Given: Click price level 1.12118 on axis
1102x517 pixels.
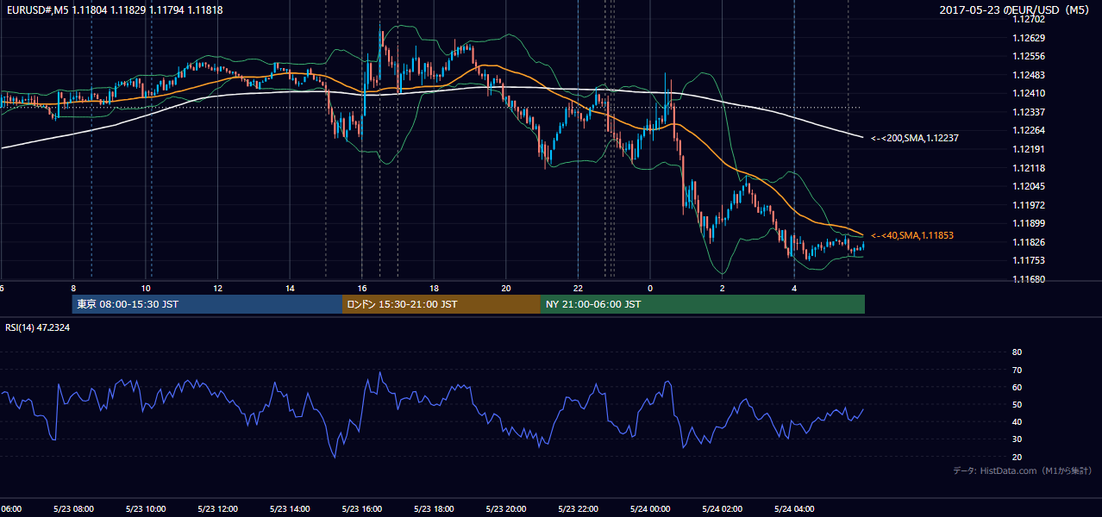Looking at the screenshot, I should [x=1029, y=168].
